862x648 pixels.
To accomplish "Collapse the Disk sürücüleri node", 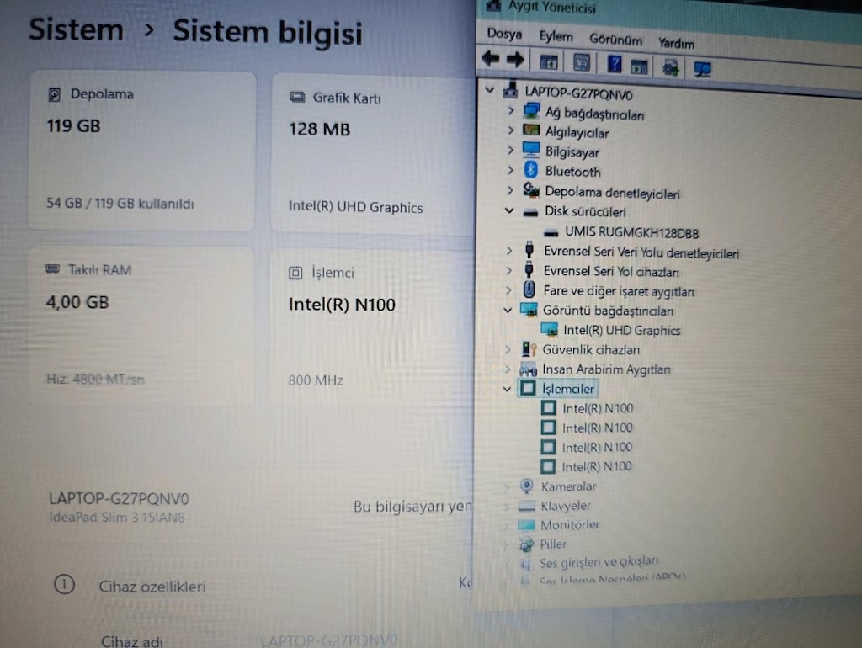I will click(x=509, y=210).
